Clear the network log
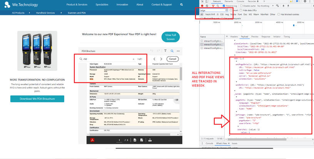Viewport: 314px width, 159px height. (x=207, y=6)
